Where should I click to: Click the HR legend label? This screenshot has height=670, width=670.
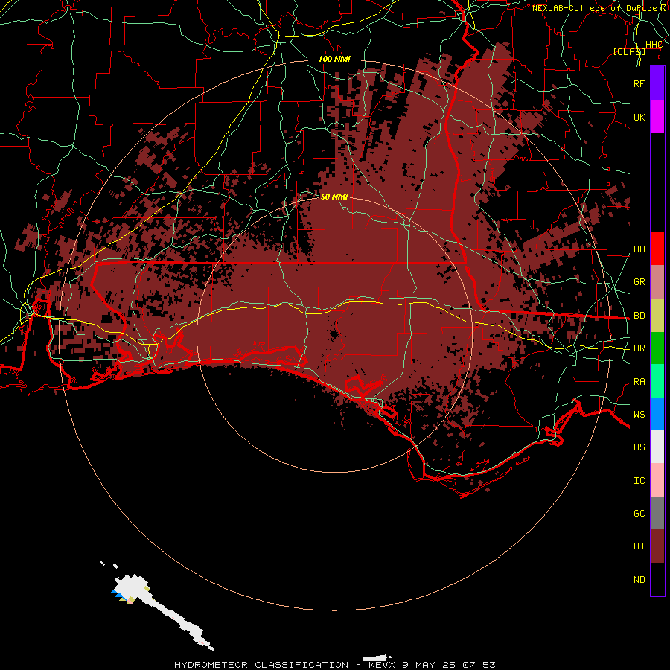click(639, 348)
